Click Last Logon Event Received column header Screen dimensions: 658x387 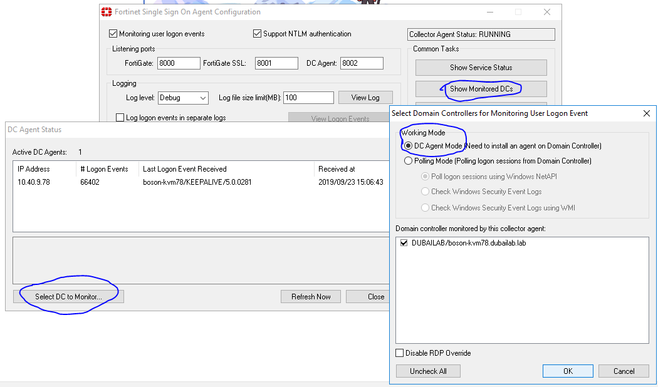226,169
